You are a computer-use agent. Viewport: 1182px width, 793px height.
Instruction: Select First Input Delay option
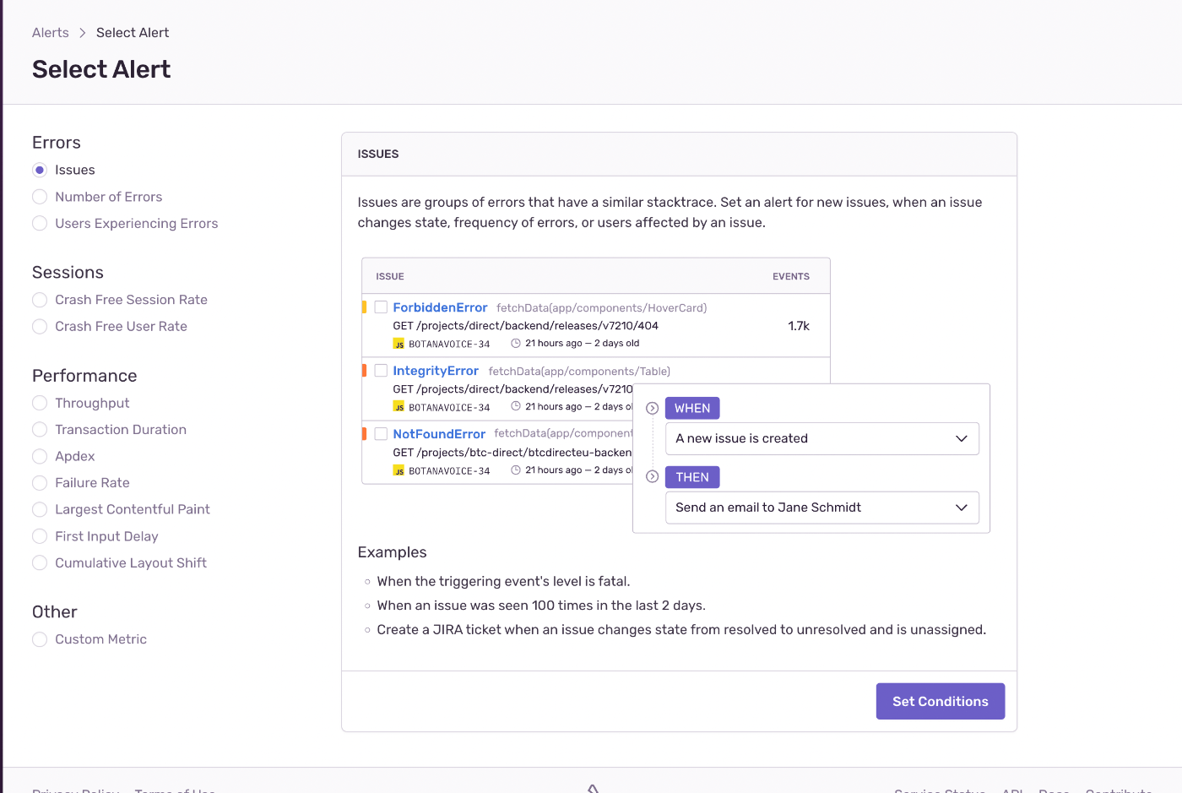[x=40, y=536]
